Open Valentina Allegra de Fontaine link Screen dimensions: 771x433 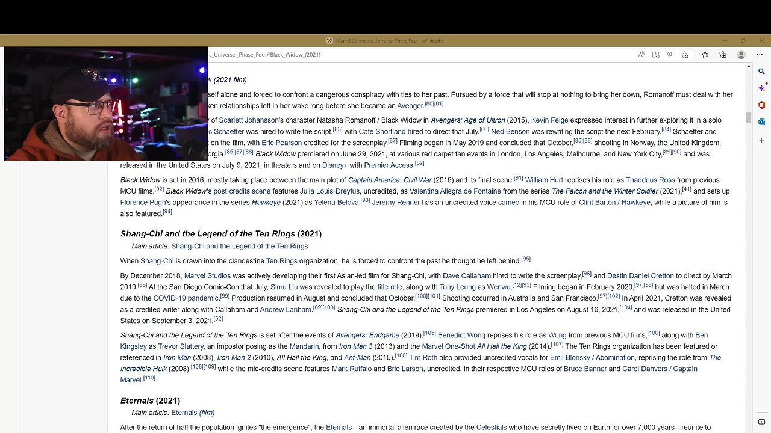point(455,192)
